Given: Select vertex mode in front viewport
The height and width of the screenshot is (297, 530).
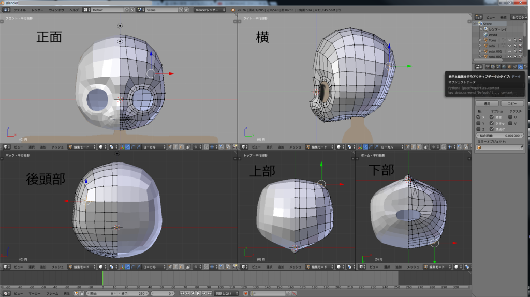Looking at the screenshot, I should (170, 147).
